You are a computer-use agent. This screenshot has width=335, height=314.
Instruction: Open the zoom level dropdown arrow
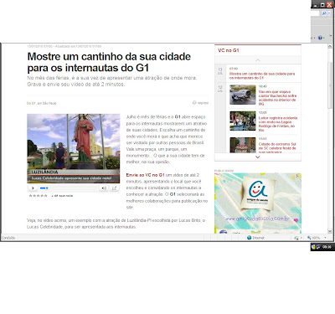325,238
